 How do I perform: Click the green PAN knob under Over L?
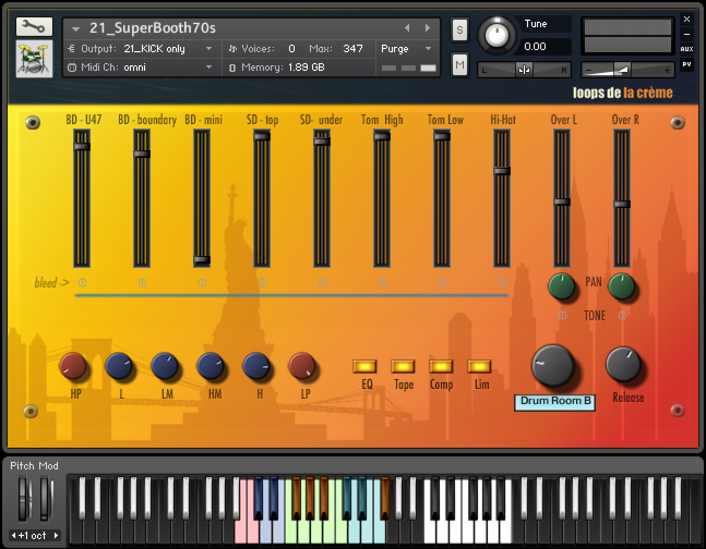point(561,287)
